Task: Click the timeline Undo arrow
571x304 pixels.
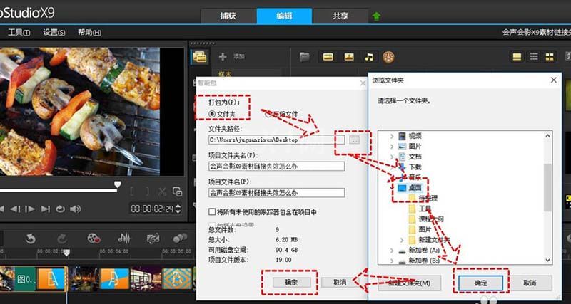Action: click(31, 239)
